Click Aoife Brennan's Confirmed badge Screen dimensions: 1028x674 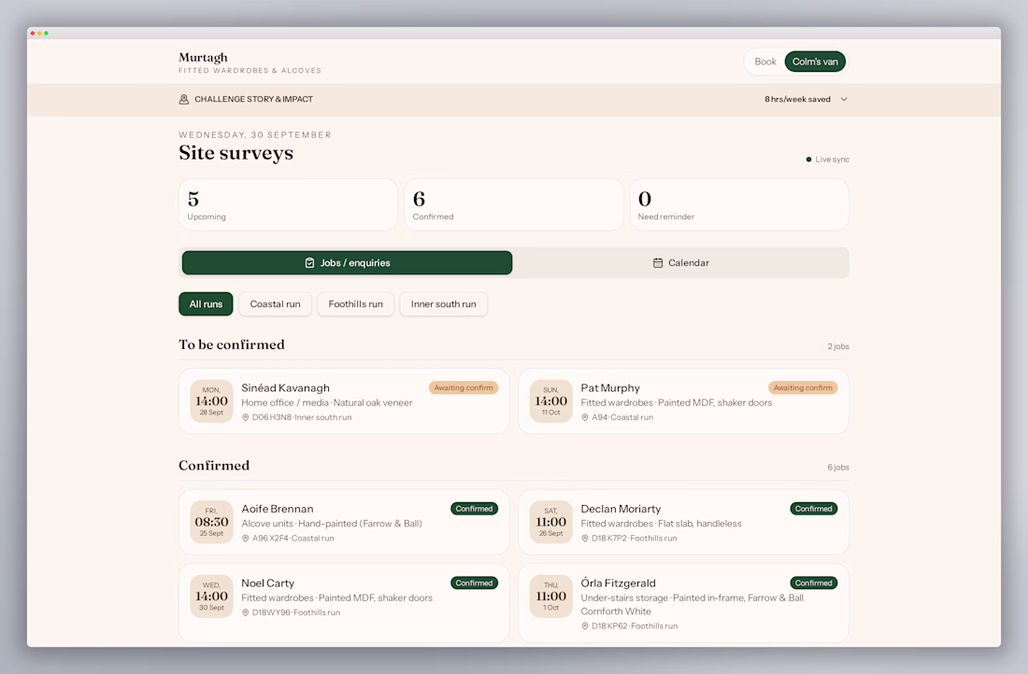pyautogui.click(x=474, y=509)
